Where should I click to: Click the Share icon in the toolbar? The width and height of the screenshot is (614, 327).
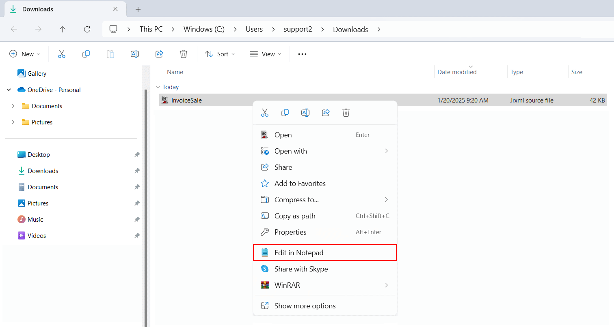(x=159, y=54)
